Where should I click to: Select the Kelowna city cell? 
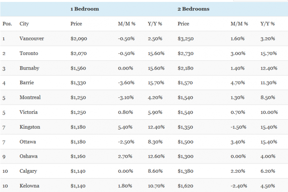pyautogui.click(x=29, y=186)
